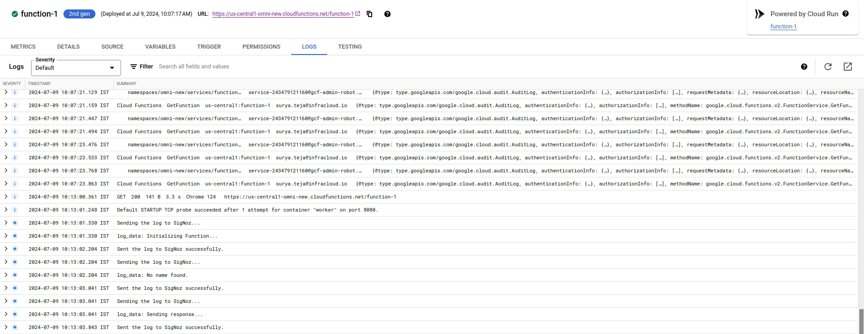The height and width of the screenshot is (334, 864).
Task: Click the vertical scrollbar of the logs
Action: click(861, 321)
